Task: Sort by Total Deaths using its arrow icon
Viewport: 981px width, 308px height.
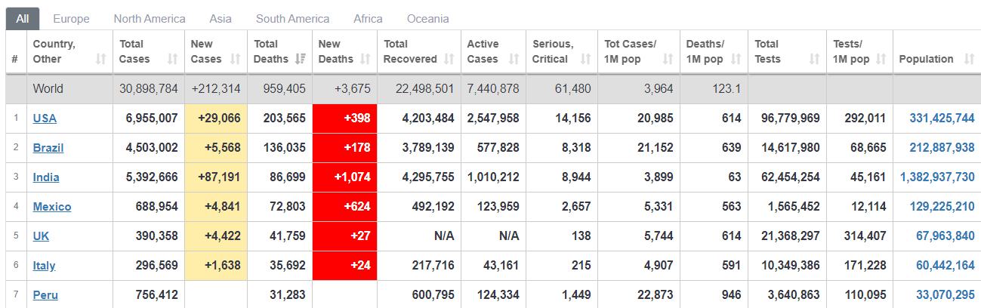Action: (x=300, y=59)
